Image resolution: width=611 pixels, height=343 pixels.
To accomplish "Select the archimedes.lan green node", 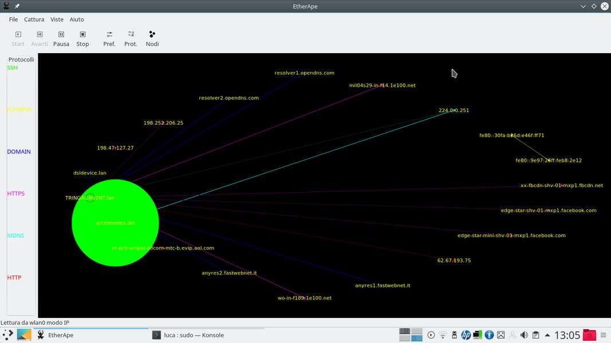I will tap(115, 223).
